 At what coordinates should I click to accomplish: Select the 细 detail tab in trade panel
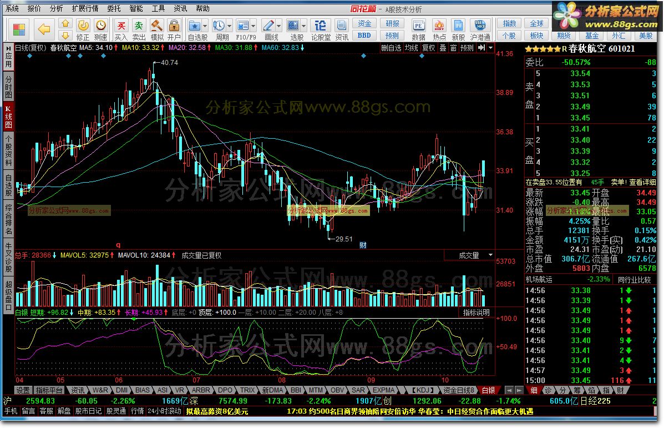coord(534,390)
